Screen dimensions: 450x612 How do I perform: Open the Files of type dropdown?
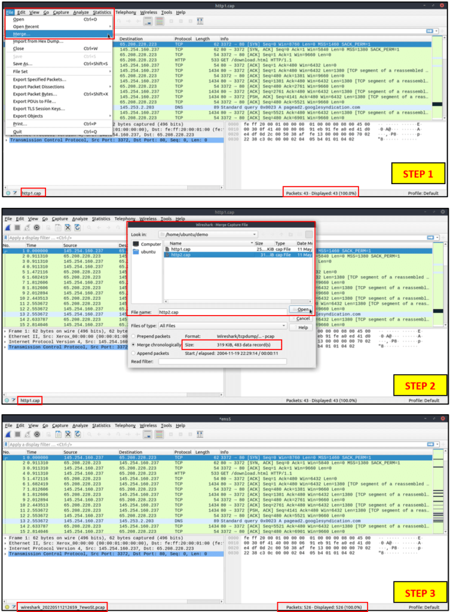coord(222,326)
